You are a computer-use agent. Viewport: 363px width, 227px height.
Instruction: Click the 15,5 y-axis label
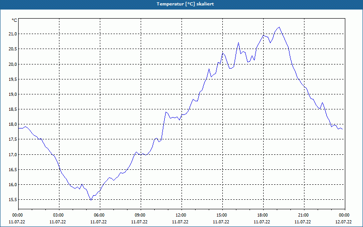point(13,200)
